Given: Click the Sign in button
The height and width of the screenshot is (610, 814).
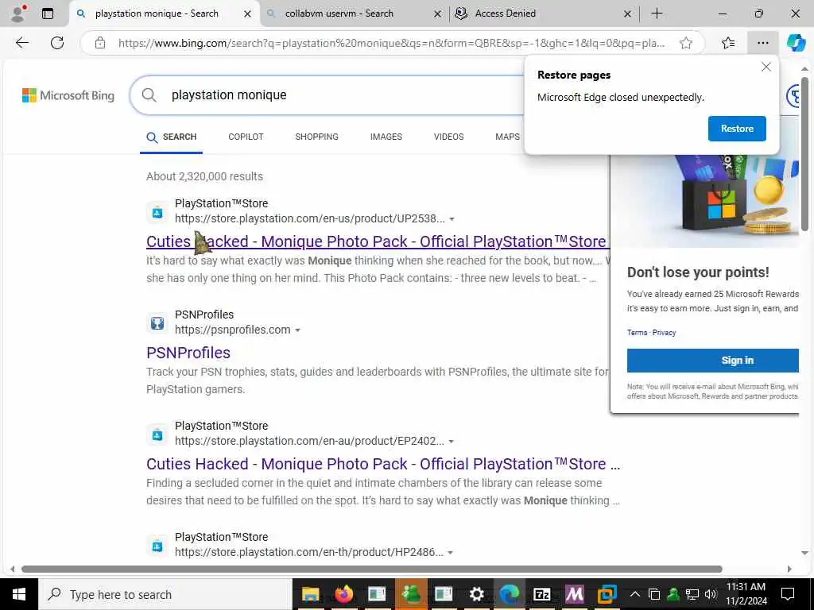Looking at the screenshot, I should point(713,361).
